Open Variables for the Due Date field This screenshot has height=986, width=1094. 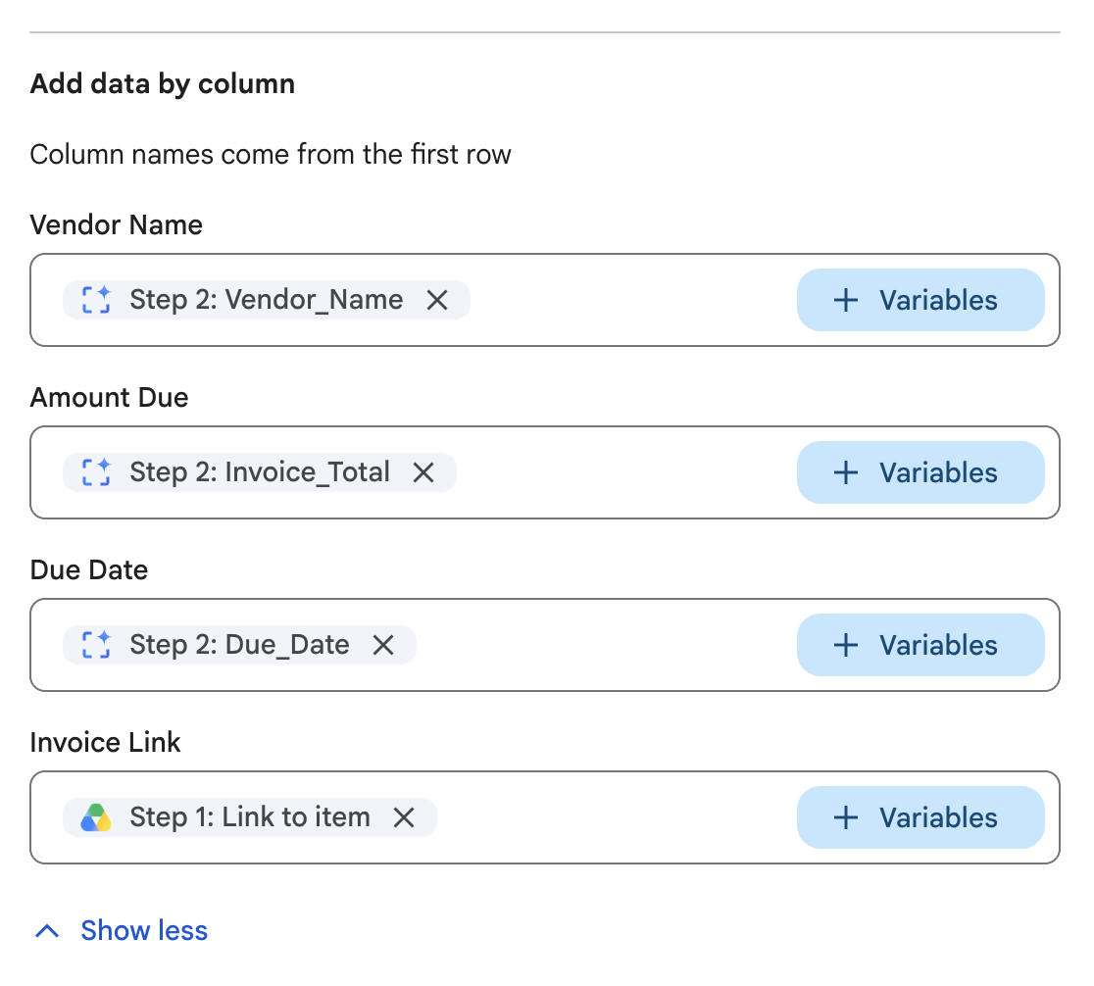click(x=920, y=645)
